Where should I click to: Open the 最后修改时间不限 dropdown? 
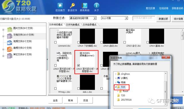(x=83, y=18)
